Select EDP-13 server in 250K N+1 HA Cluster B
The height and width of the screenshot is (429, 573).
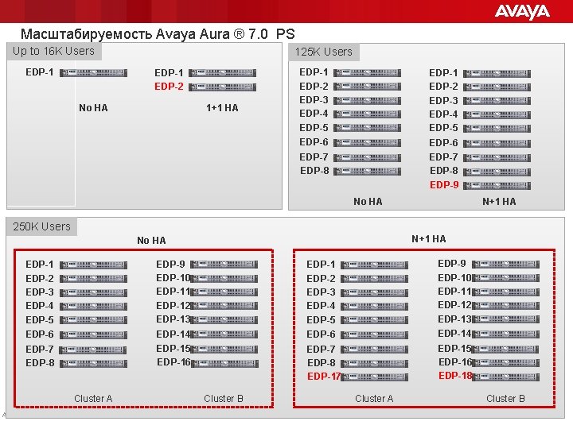pyautogui.click(x=505, y=319)
